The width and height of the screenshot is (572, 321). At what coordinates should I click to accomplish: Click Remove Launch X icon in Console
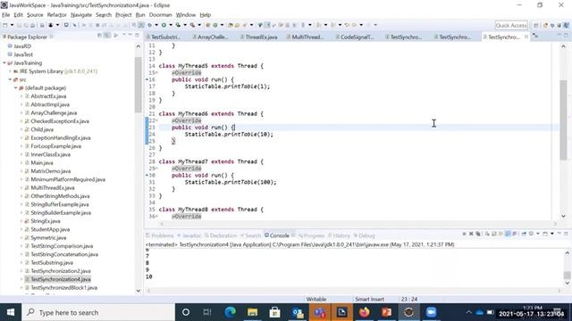point(471,234)
